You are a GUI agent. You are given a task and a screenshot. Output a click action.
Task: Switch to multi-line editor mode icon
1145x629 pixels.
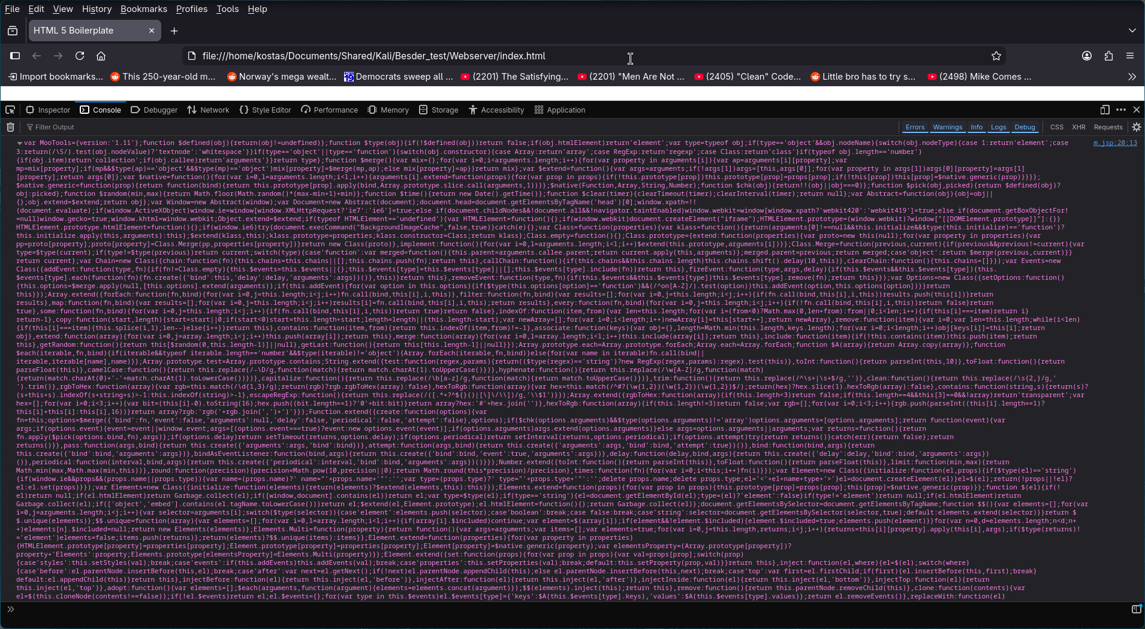pos(1136,609)
